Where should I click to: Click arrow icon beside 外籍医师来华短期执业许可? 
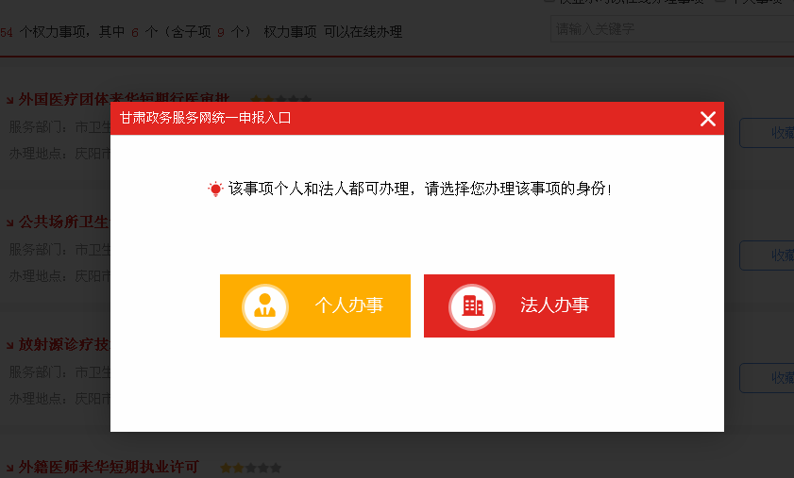tap(9, 468)
